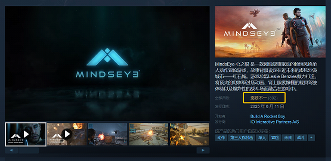Open the night firefight screenshot thumbnail
The image size is (331, 161).
pos(108,134)
